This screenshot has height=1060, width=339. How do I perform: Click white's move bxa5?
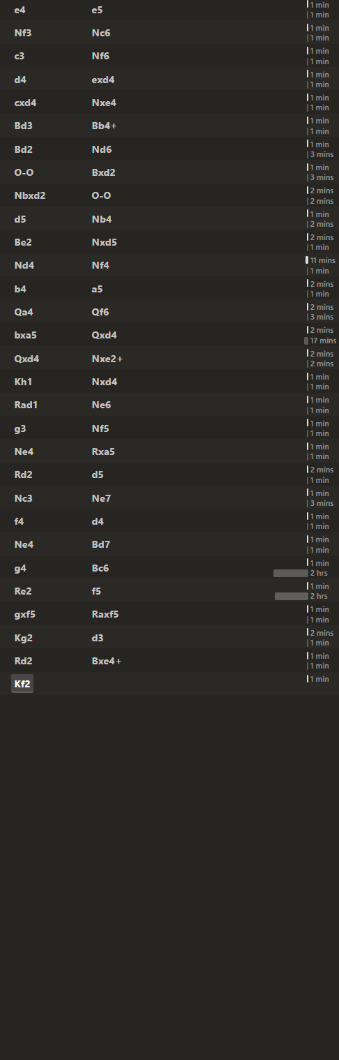(26, 335)
